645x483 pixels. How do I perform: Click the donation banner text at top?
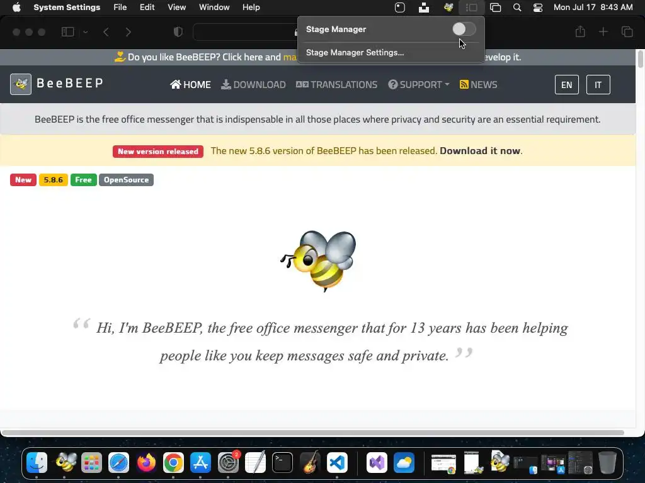point(206,57)
